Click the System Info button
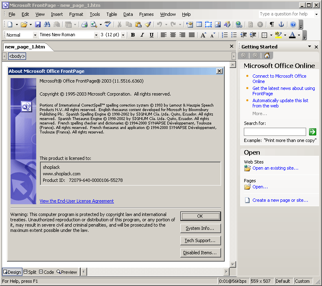Screen dimensions: 322x286 (200, 228)
